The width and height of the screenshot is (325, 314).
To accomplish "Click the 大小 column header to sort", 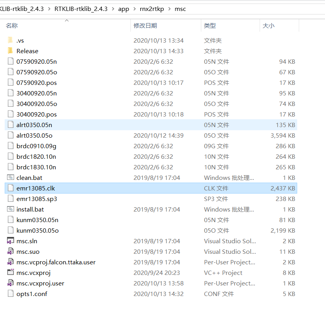I will pyautogui.click(x=269, y=25).
